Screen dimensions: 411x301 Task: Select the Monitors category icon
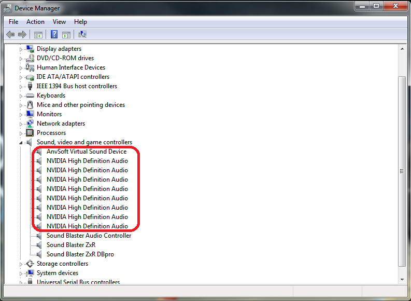30,114
